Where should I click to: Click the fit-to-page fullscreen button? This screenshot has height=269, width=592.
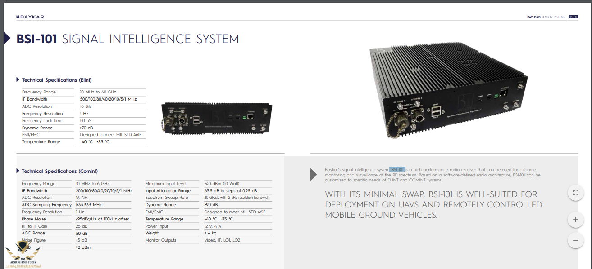tap(575, 193)
